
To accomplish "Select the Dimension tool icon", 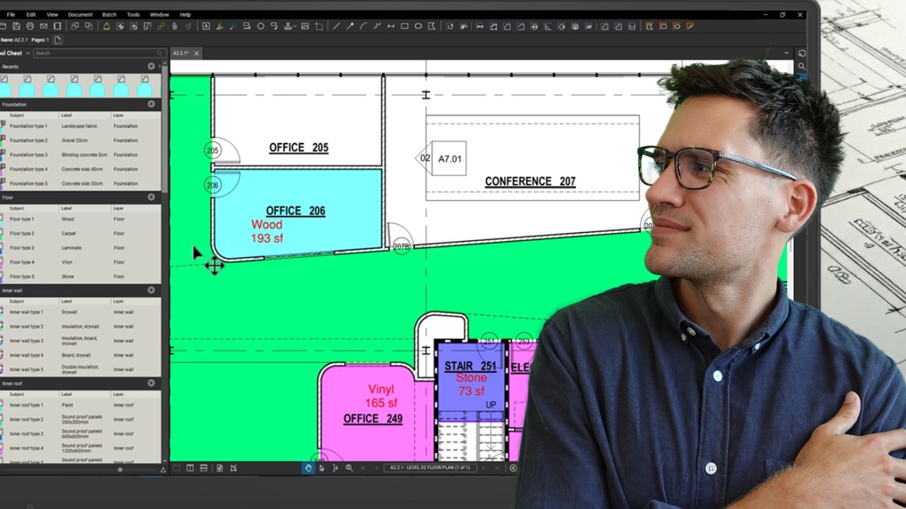I will point(391,26).
